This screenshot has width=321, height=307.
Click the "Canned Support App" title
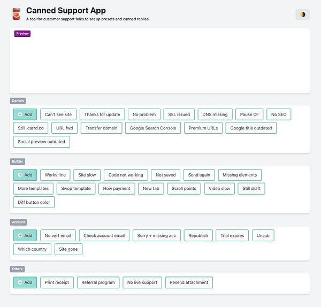pyautogui.click(x=66, y=11)
